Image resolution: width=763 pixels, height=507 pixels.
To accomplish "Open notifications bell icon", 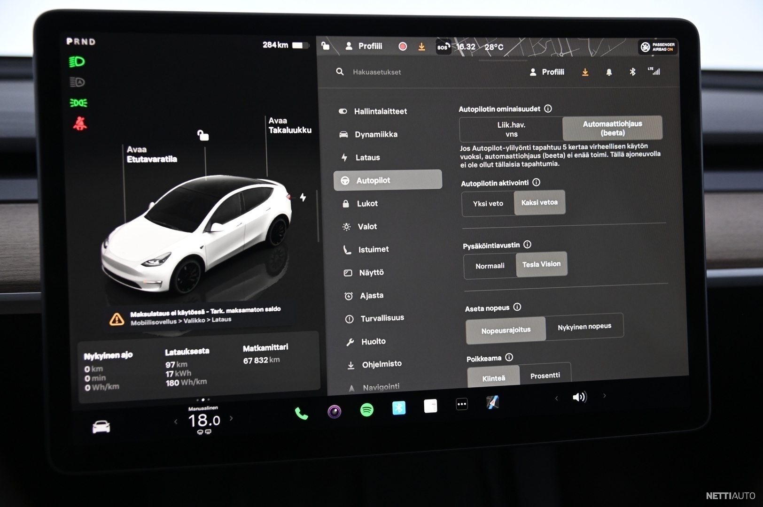I will [609, 72].
